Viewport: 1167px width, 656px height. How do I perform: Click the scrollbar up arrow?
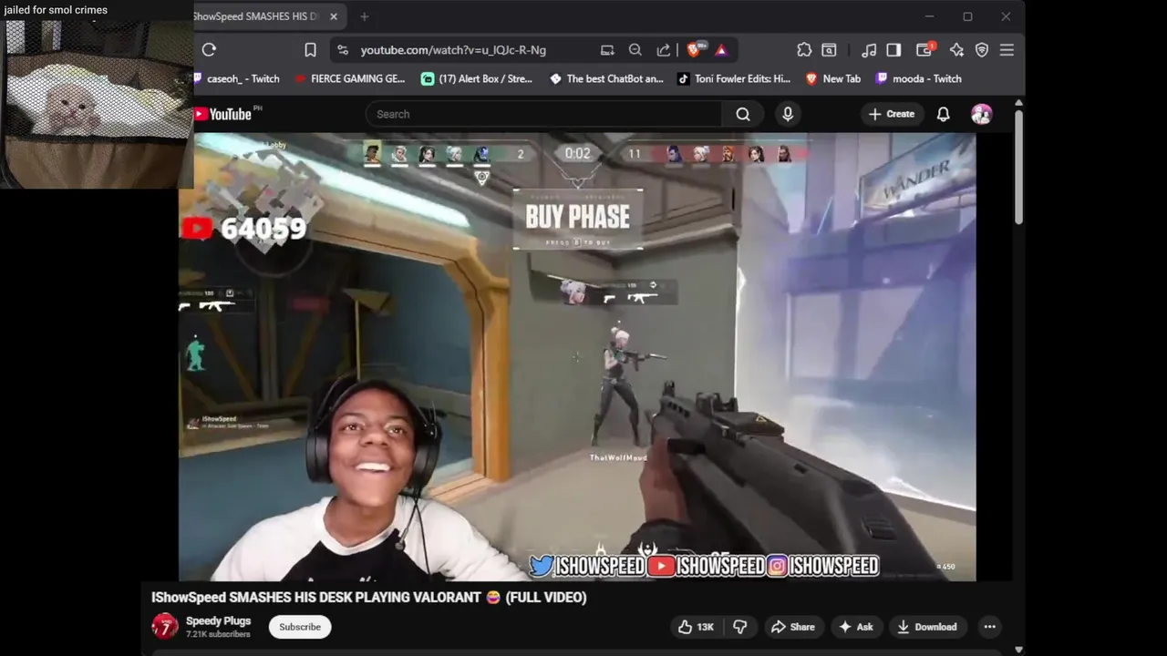point(1018,102)
